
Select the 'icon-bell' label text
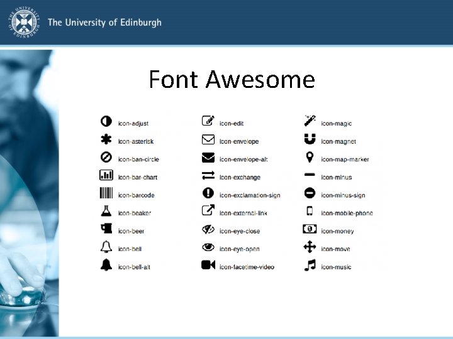click(x=130, y=249)
